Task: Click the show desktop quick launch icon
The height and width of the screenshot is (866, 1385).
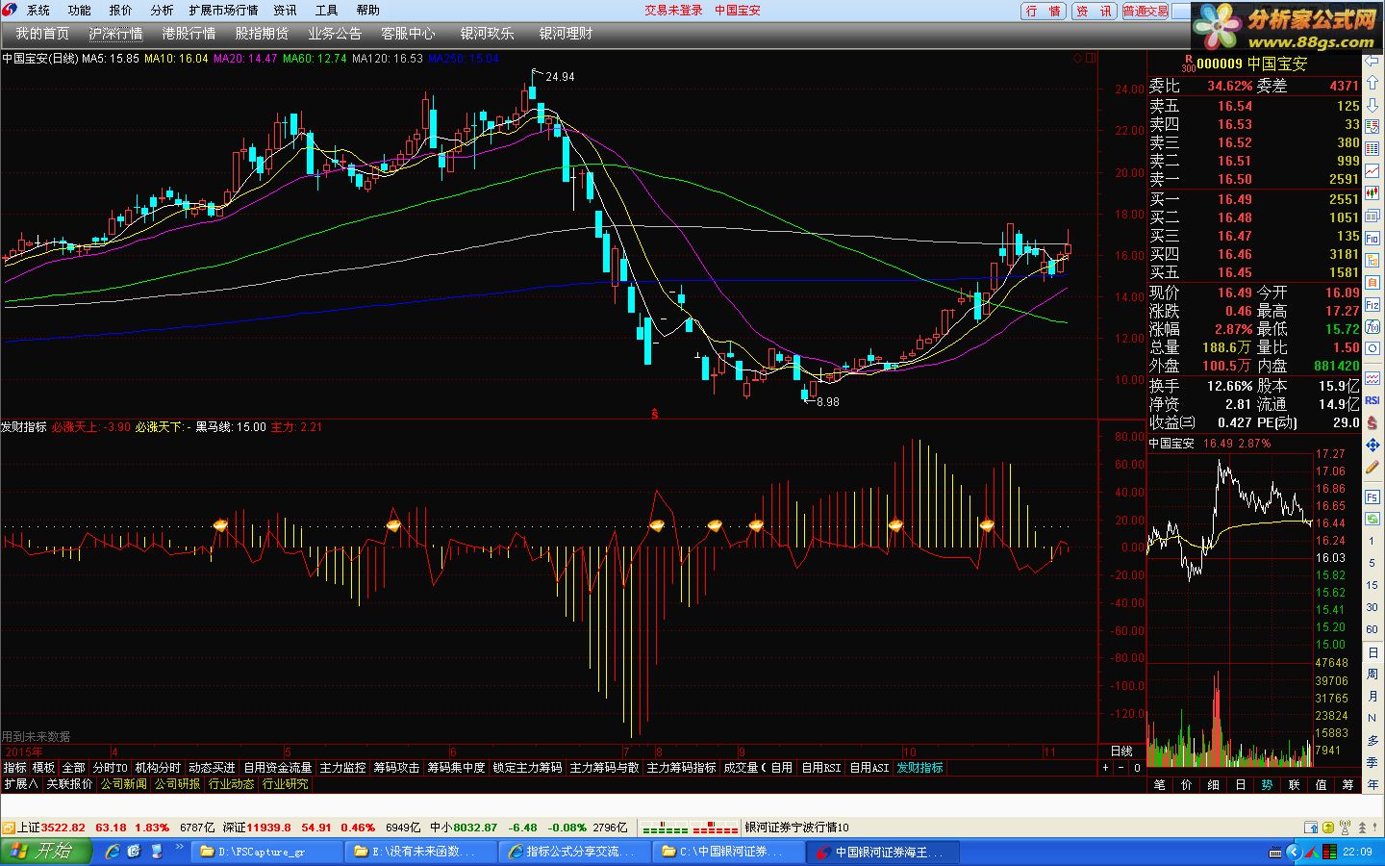Action: [x=157, y=852]
